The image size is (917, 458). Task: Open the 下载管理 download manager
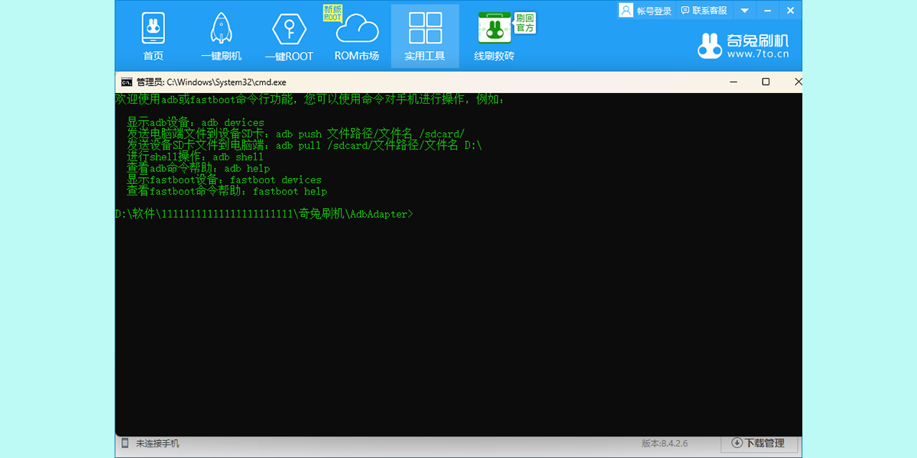click(x=759, y=443)
